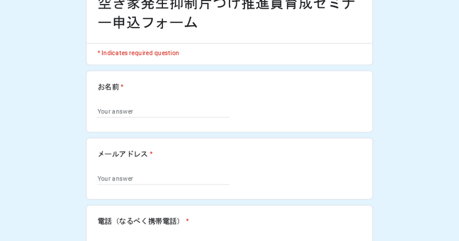Focus the メールアドレス answer text box
Viewport: 459px width, 241px height.
pyautogui.click(x=163, y=179)
